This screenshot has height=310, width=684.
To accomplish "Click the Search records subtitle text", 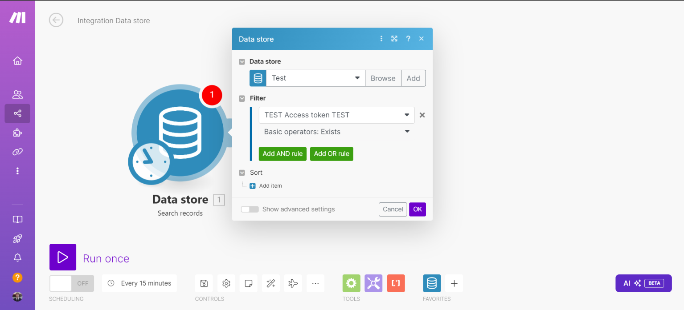I will pyautogui.click(x=180, y=213).
